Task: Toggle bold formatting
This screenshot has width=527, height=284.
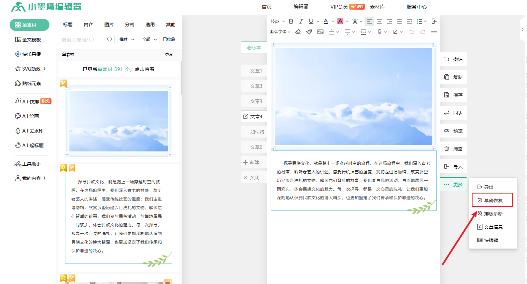Action: click(x=291, y=21)
